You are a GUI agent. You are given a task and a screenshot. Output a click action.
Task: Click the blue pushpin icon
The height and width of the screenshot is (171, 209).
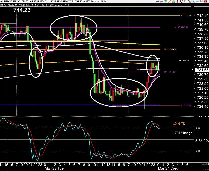click(194, 1)
